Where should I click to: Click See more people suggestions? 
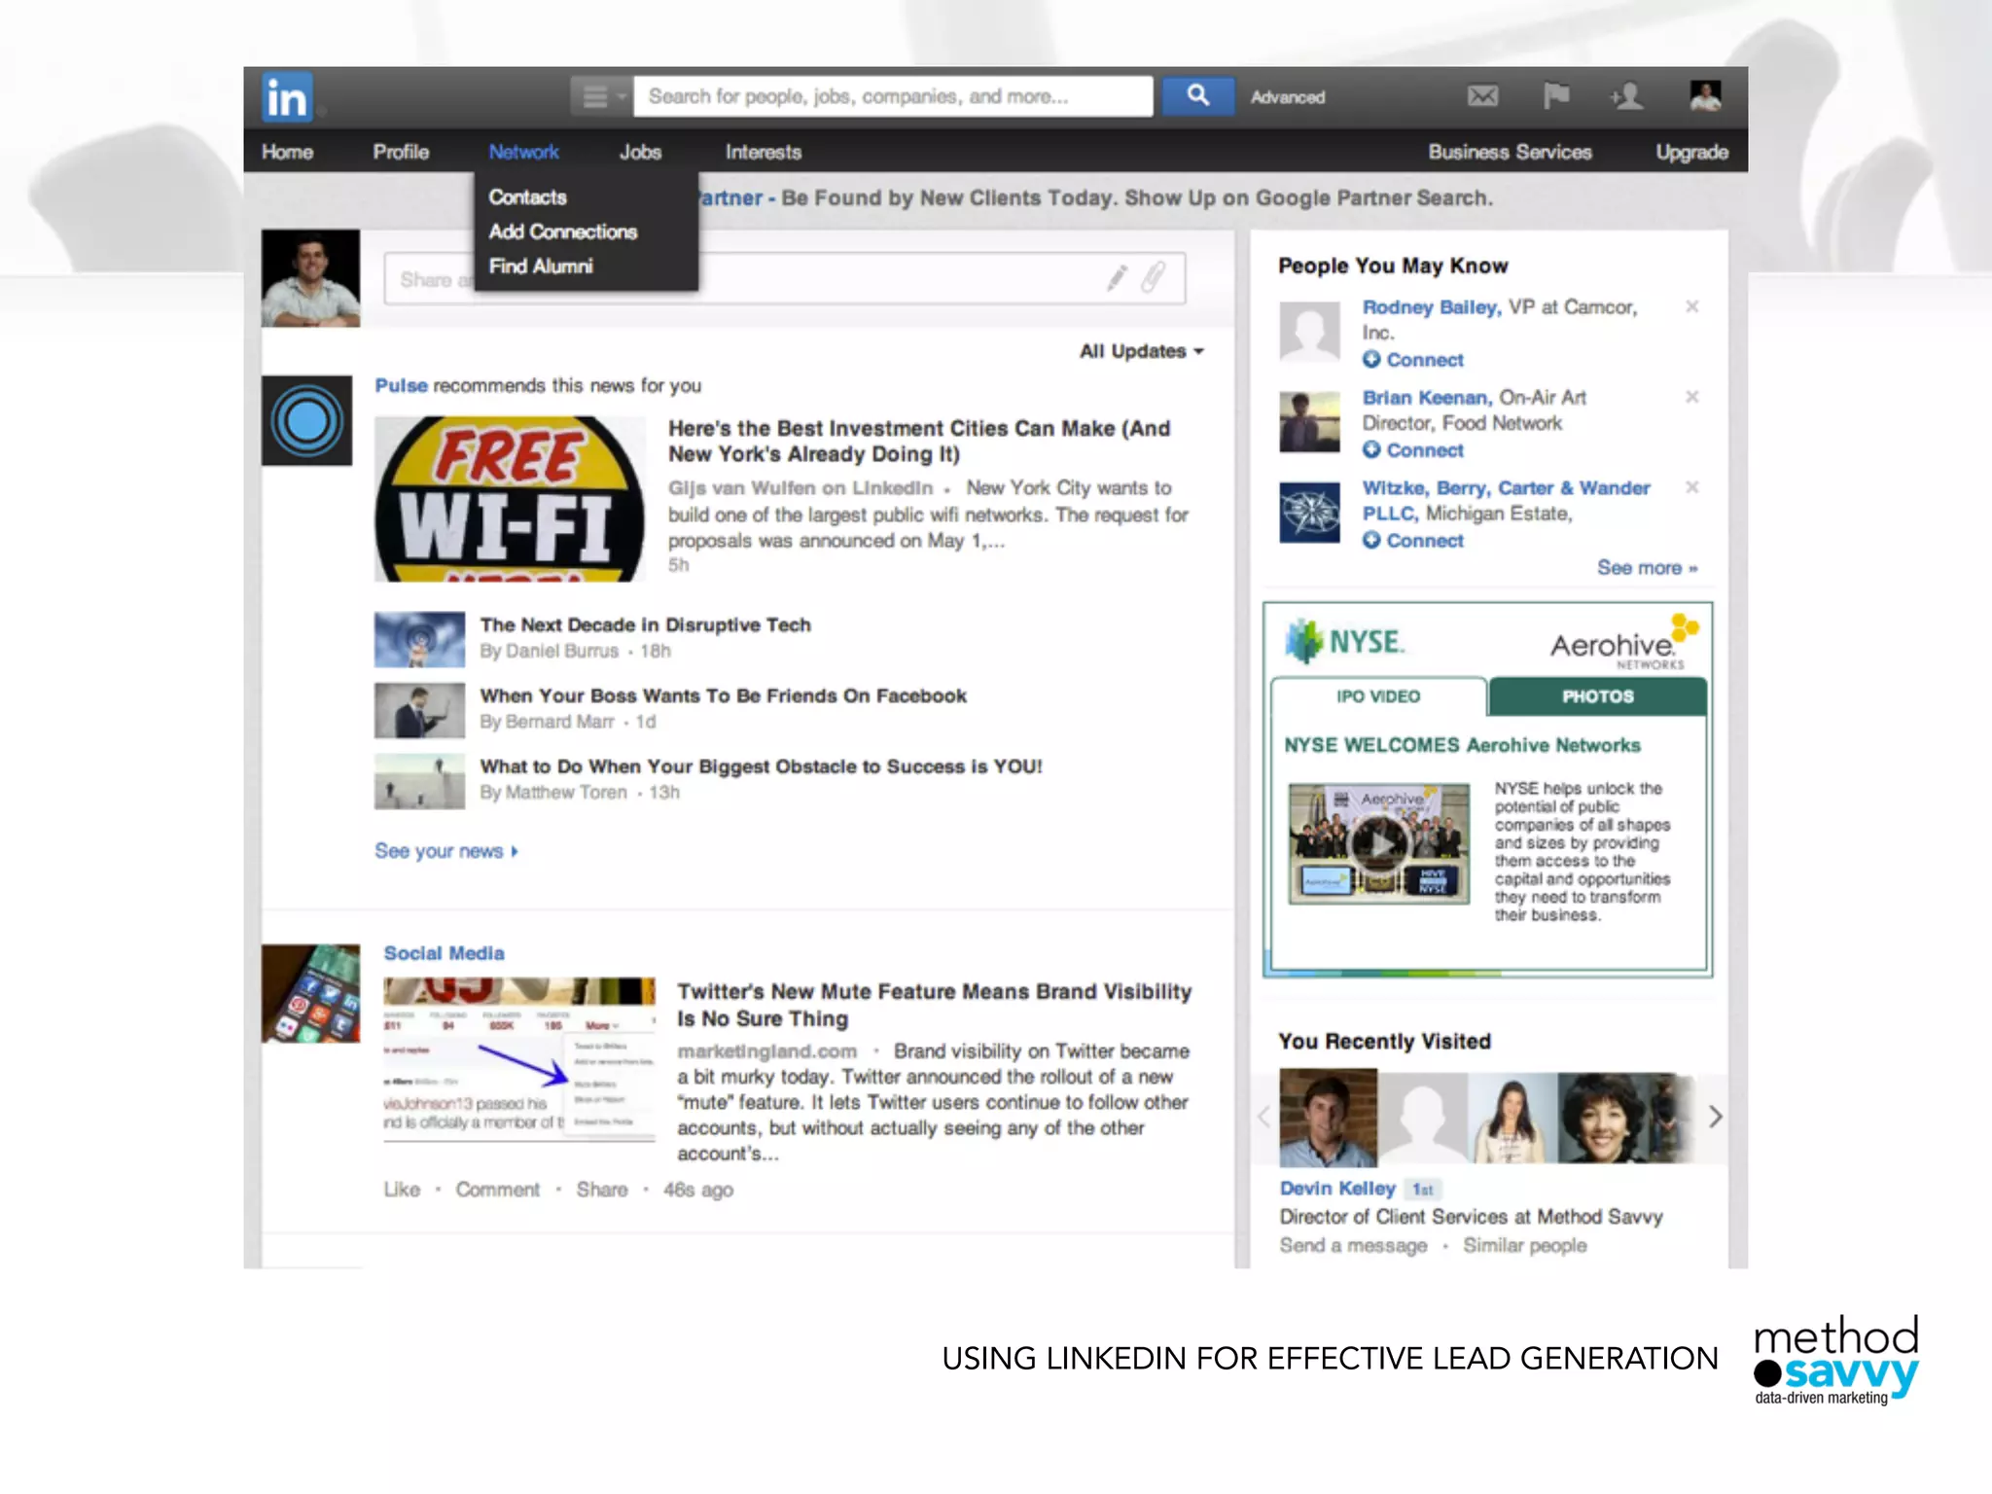tap(1647, 568)
